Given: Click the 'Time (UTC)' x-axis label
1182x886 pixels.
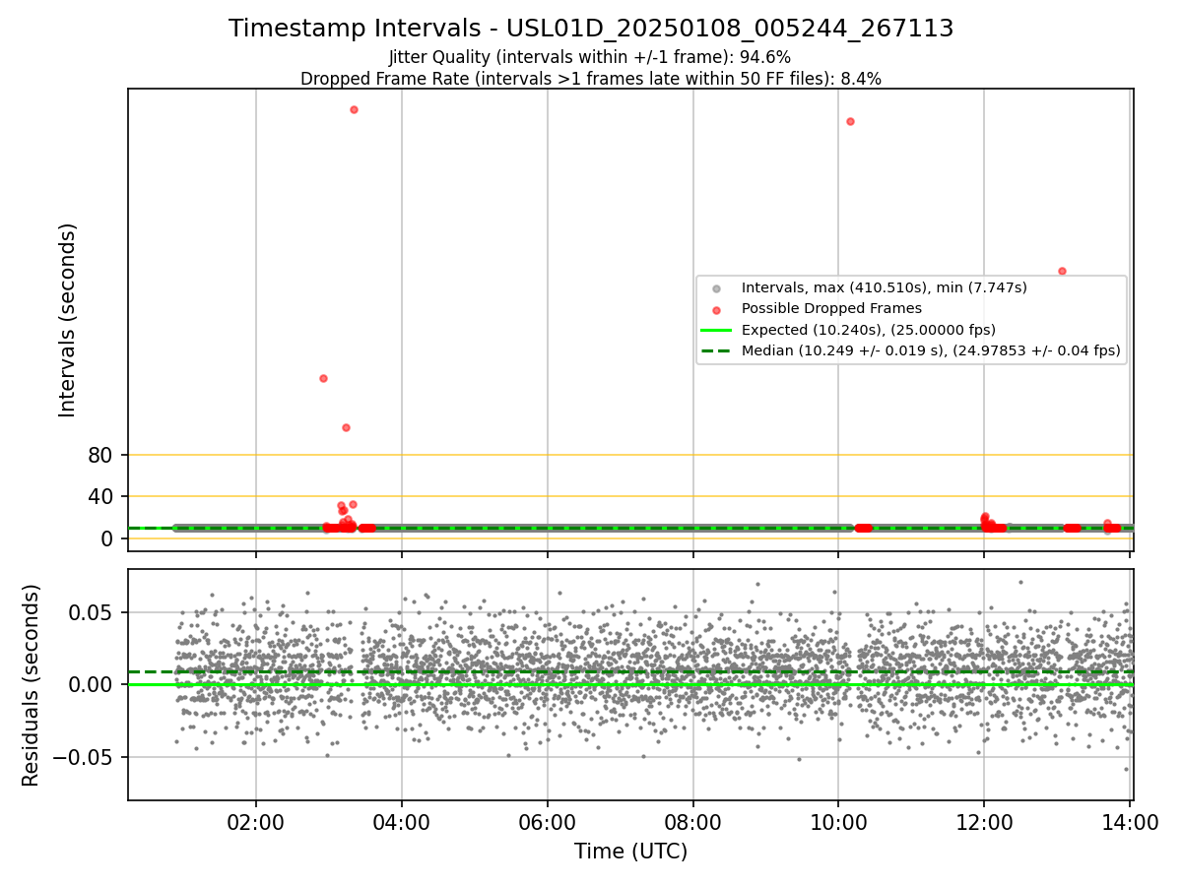Looking at the screenshot, I should (631, 852).
